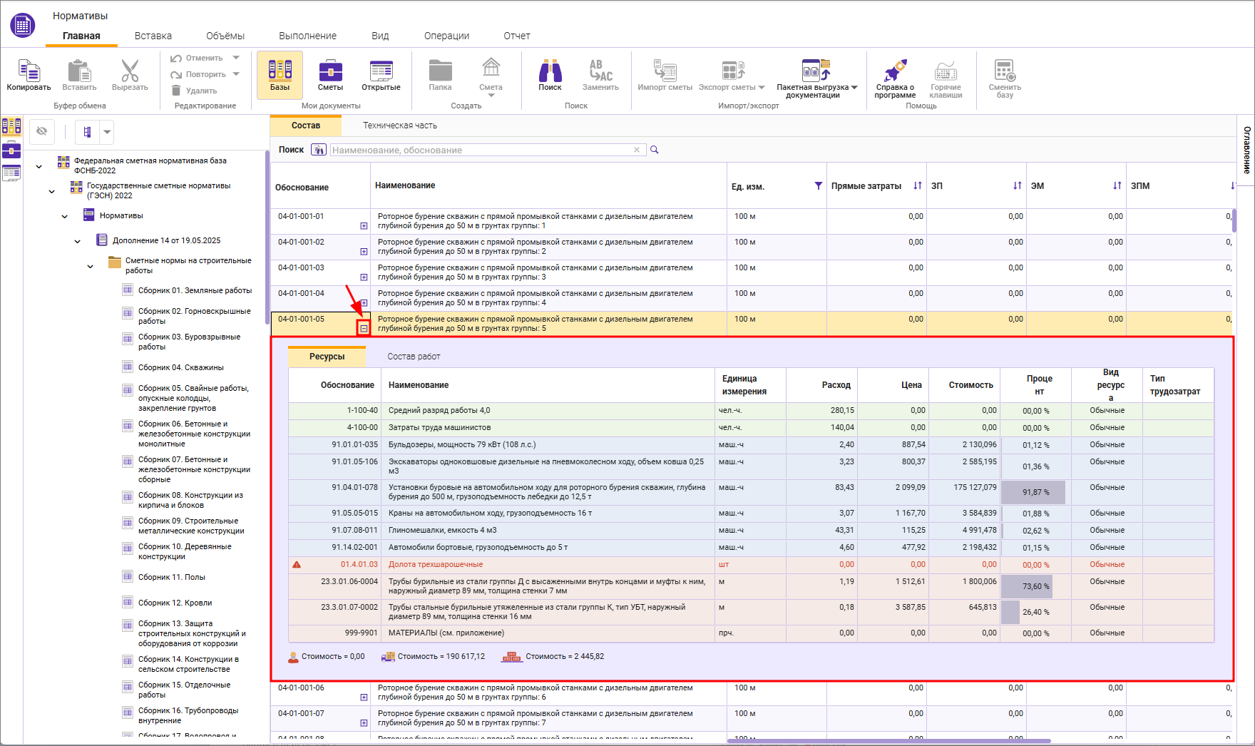Collapse the row 04-01-001-05 details

(x=364, y=329)
